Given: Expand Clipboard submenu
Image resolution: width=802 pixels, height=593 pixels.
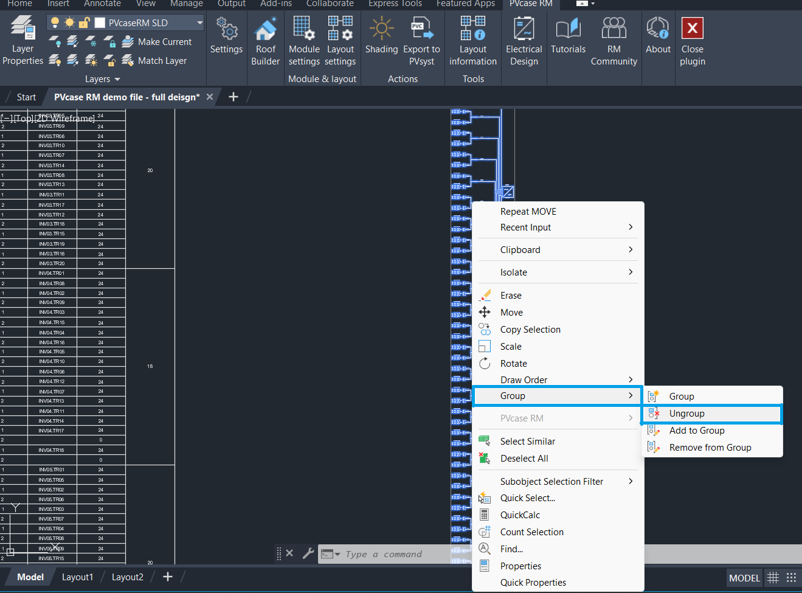Looking at the screenshot, I should click(x=558, y=249).
